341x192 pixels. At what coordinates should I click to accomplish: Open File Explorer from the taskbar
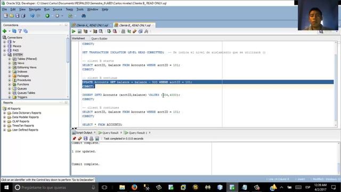pyautogui.click(x=122, y=187)
